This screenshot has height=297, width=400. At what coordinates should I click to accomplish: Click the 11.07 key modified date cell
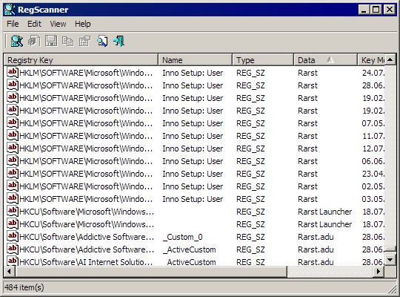click(373, 136)
